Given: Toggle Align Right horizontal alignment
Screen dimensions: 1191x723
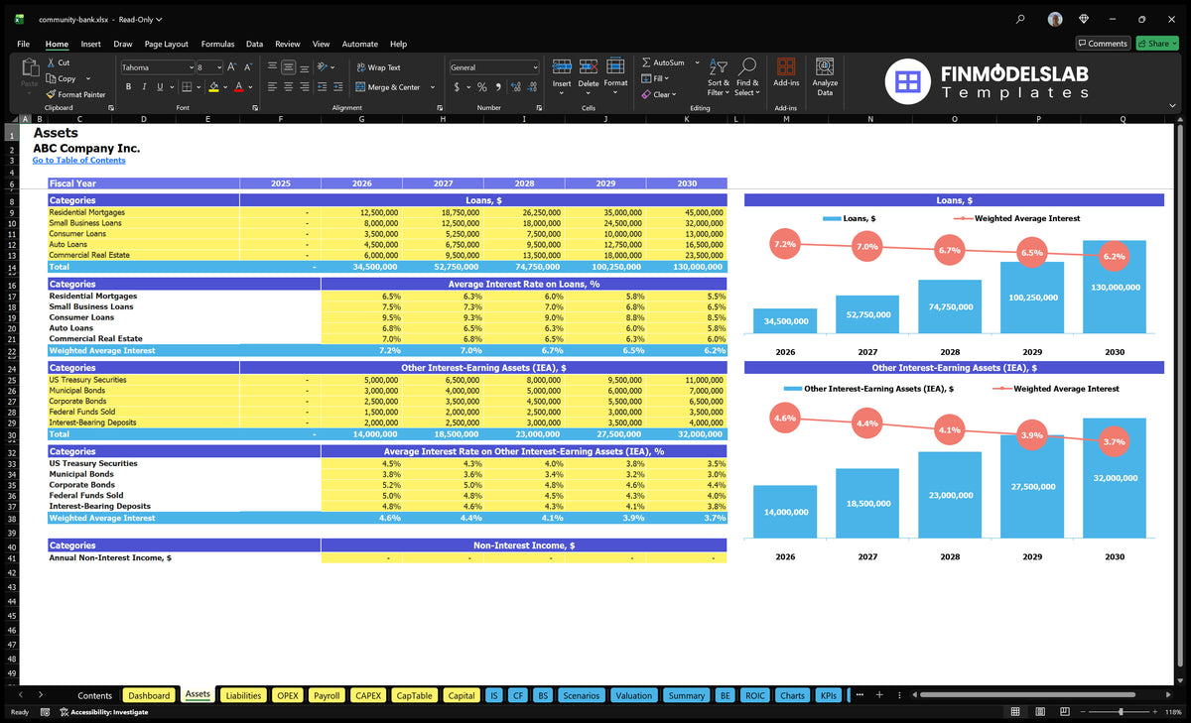Looking at the screenshot, I should (x=305, y=87).
